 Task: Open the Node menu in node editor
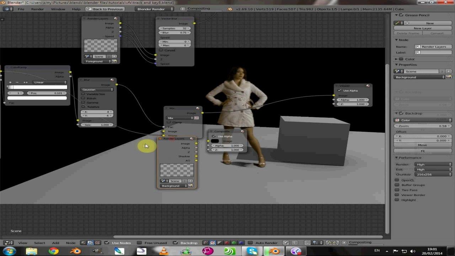coord(71,243)
